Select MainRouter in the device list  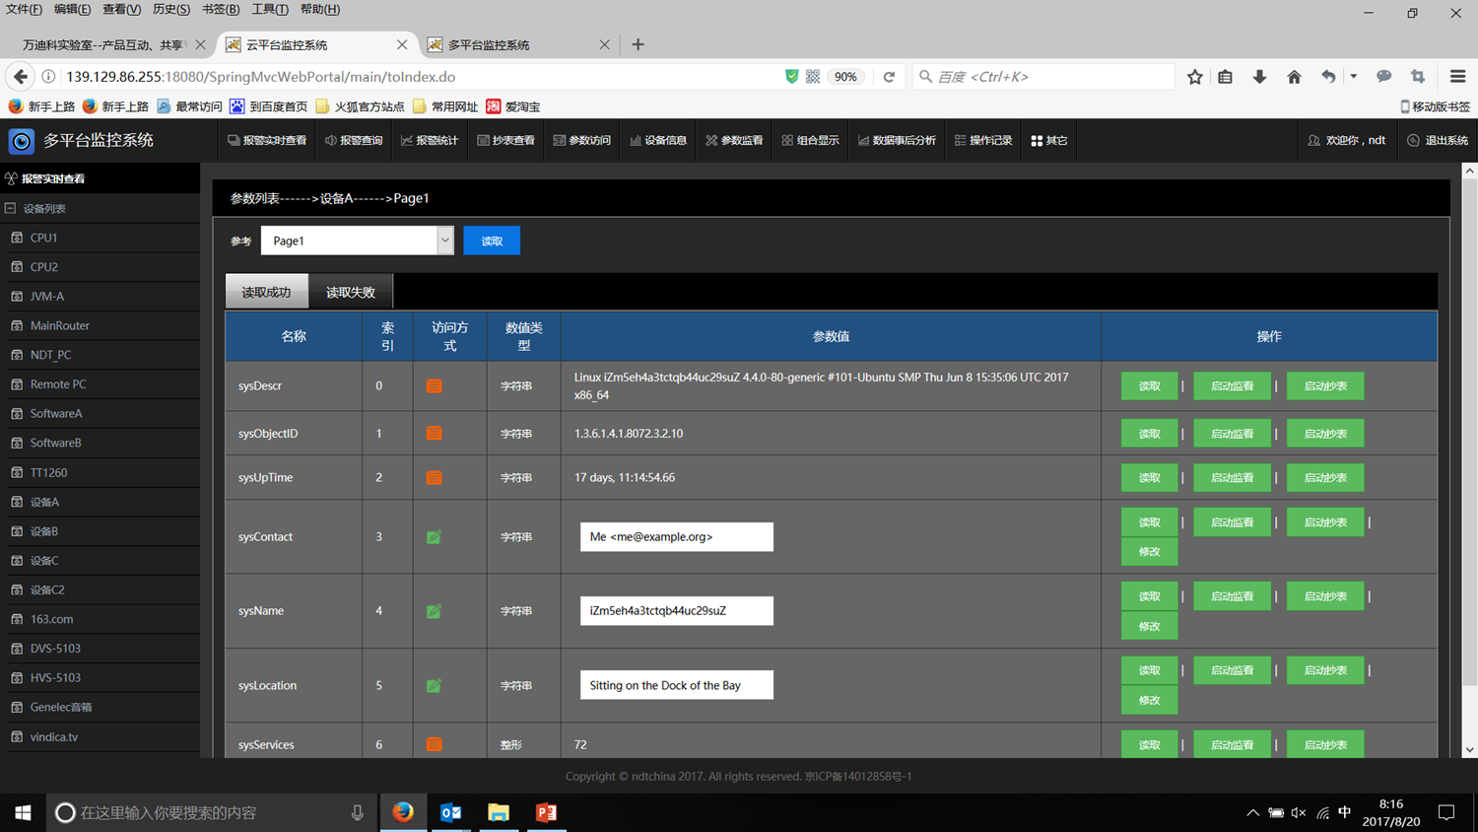(x=59, y=325)
